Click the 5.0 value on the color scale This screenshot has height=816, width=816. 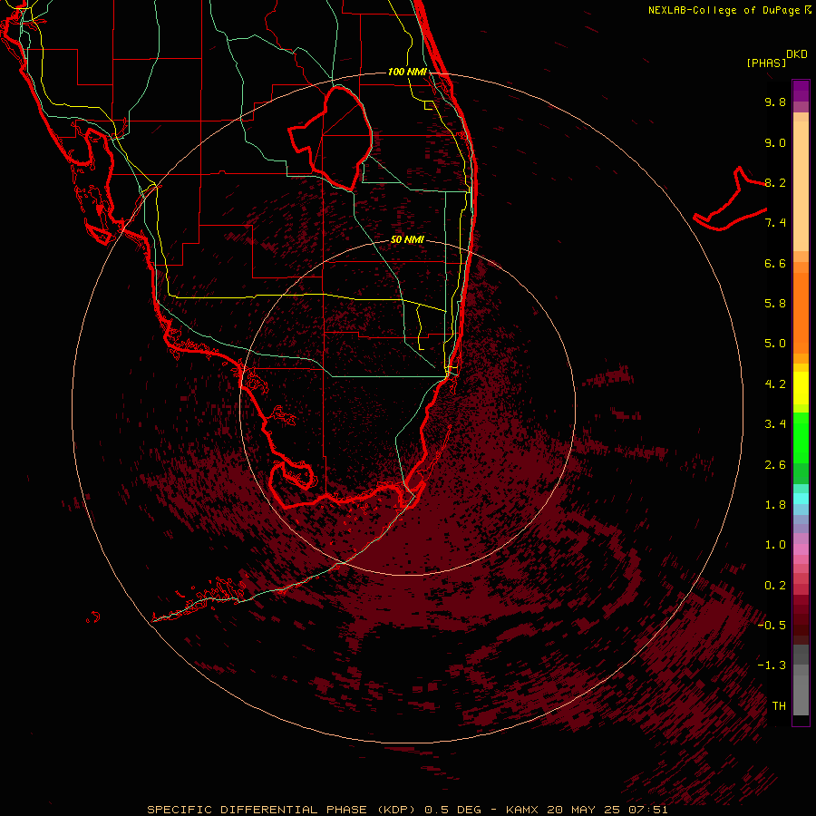[775, 344]
